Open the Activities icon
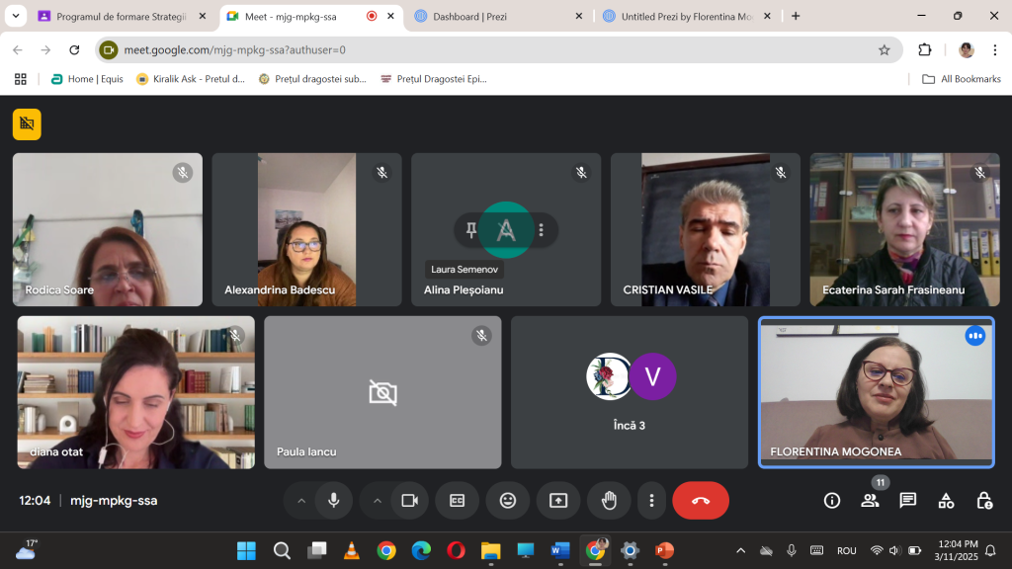The image size is (1012, 569). (x=946, y=501)
